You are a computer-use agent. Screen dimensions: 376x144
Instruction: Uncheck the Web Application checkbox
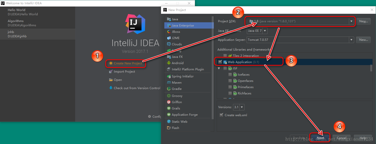click(220, 62)
